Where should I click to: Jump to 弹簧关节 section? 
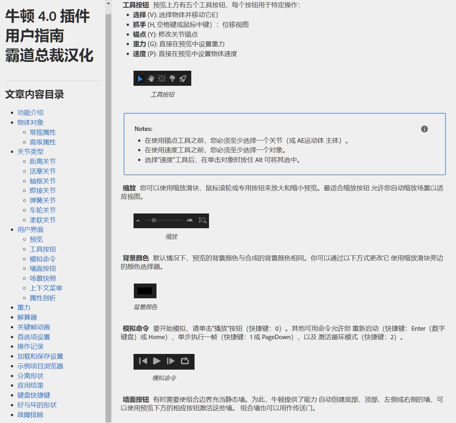pos(43,200)
